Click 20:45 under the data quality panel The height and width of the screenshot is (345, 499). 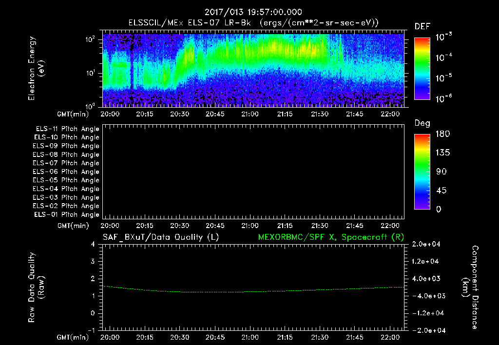point(215,337)
